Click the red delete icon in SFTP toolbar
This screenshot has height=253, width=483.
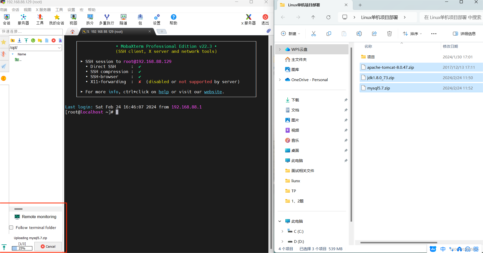pyautogui.click(x=54, y=40)
